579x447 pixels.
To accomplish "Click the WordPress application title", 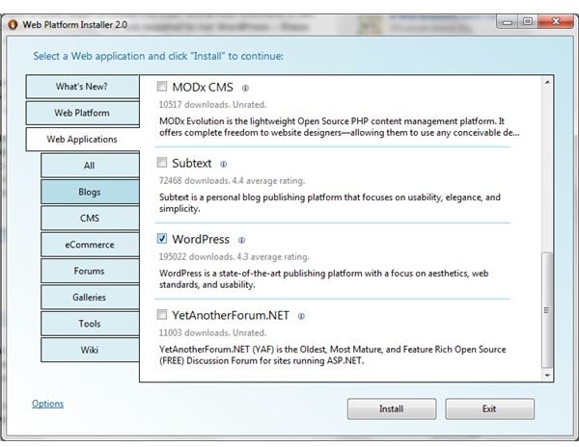I will click(201, 240).
